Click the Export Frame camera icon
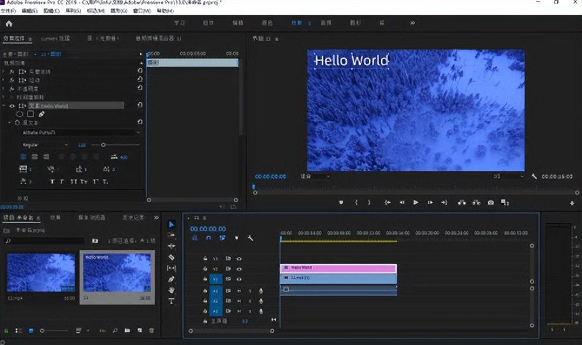 coord(490,202)
